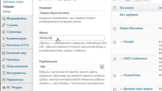Check the PowerPoint category checkbox
Image resolution: width=162 pixels, height=91 pixels.
click(x=115, y=76)
